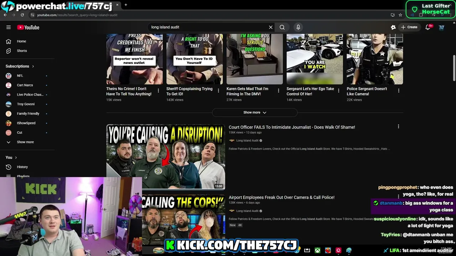
Task: Reload the page with the refresh icon
Action: [22, 15]
